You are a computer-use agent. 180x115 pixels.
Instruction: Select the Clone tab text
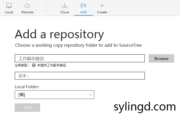point(65,12)
